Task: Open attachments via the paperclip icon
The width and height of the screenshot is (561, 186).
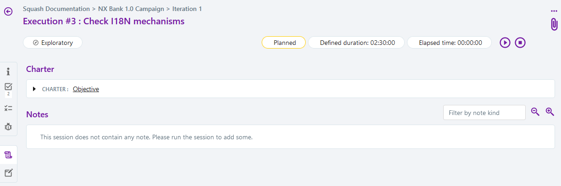Action: point(554,24)
